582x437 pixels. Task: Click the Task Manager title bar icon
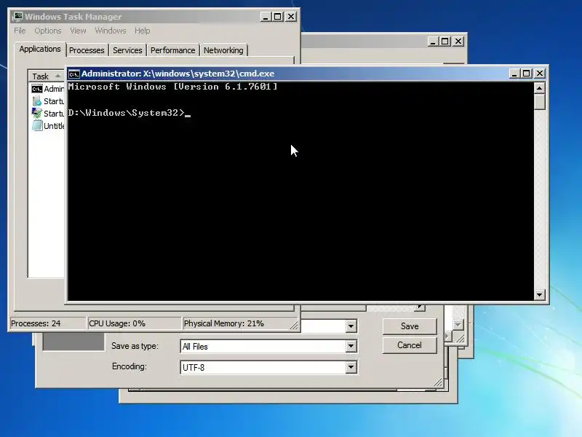click(17, 17)
